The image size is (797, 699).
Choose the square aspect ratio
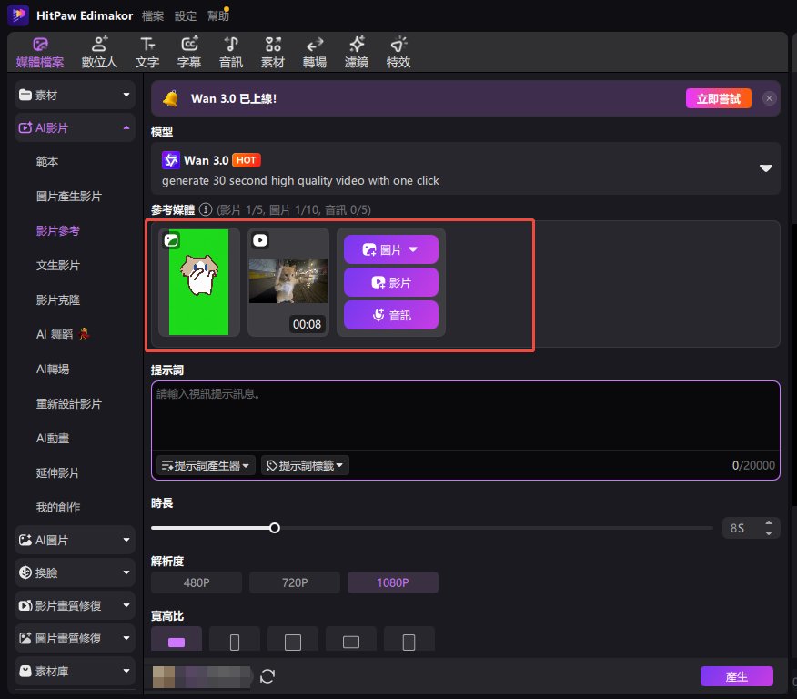(293, 640)
